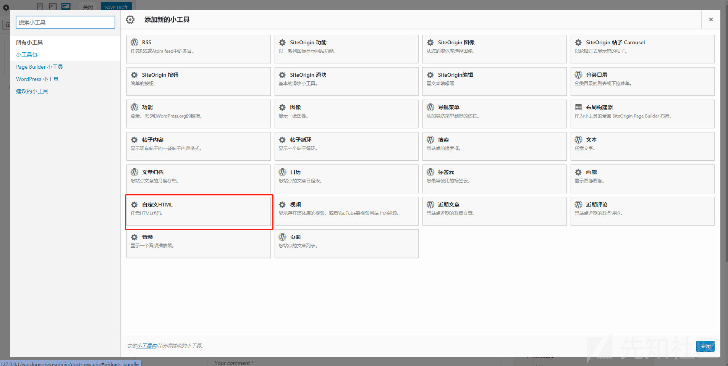Select the SiteOrigin 按钮 widget icon

134,75
